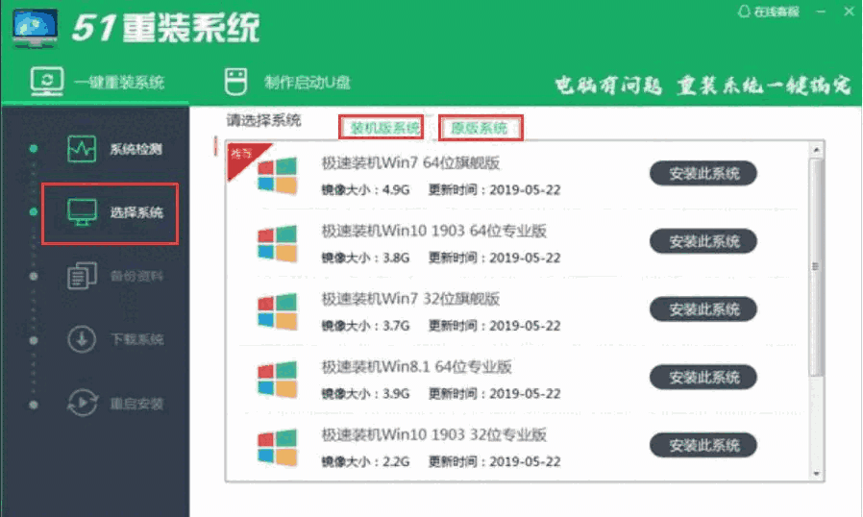The width and height of the screenshot is (863, 517).
Task: Switch to the 原版系统 tab
Action: coord(480,128)
